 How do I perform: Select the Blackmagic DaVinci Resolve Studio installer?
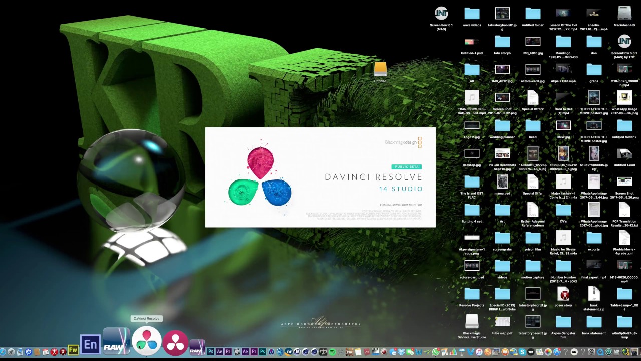click(472, 327)
